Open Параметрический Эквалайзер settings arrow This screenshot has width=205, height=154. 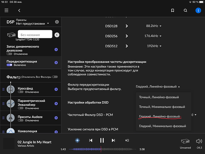click(56, 103)
